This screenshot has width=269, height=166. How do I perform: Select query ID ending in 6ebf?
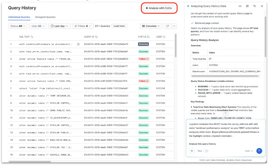106,51
